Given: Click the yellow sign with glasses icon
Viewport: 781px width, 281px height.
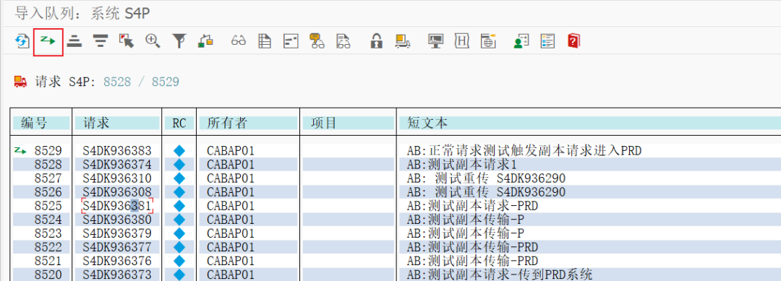Looking at the screenshot, I should tap(317, 40).
